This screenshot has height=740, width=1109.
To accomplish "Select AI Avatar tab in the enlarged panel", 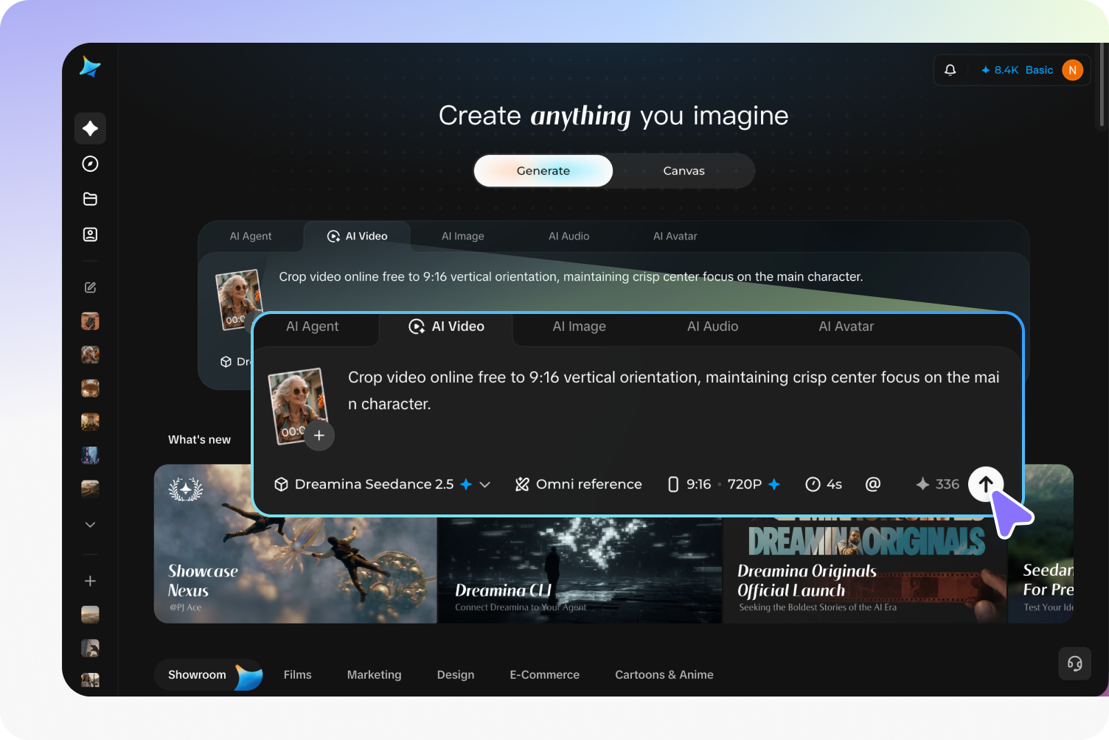I will (846, 327).
